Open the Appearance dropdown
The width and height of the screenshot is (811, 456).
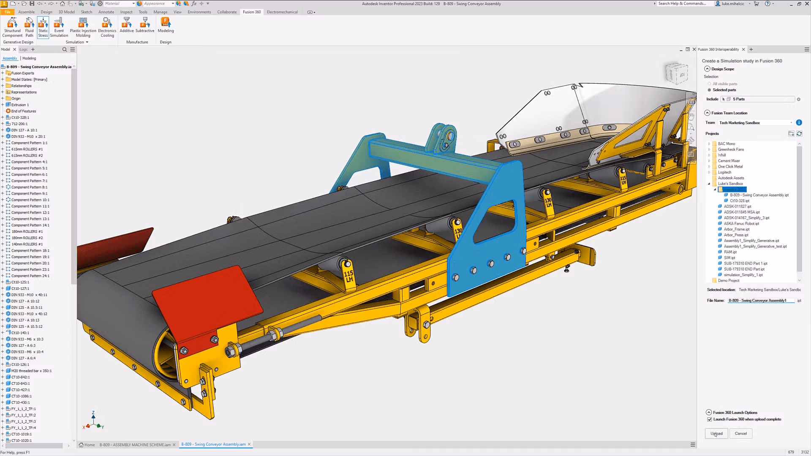tap(173, 3)
